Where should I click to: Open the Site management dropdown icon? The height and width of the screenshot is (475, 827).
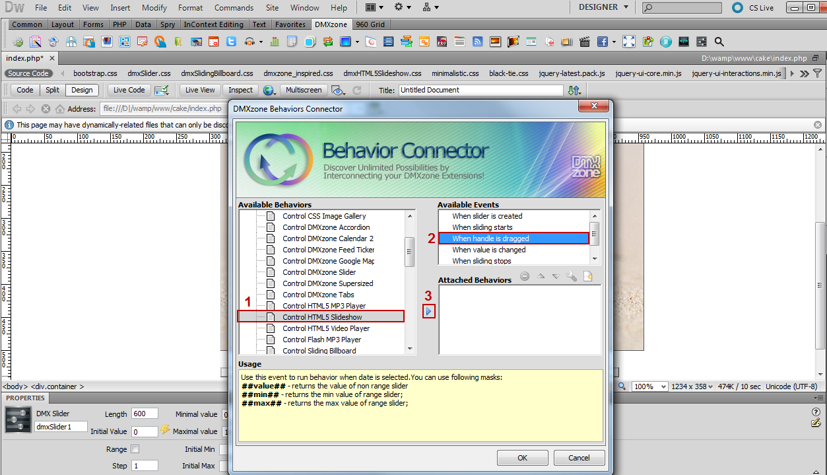[430, 7]
